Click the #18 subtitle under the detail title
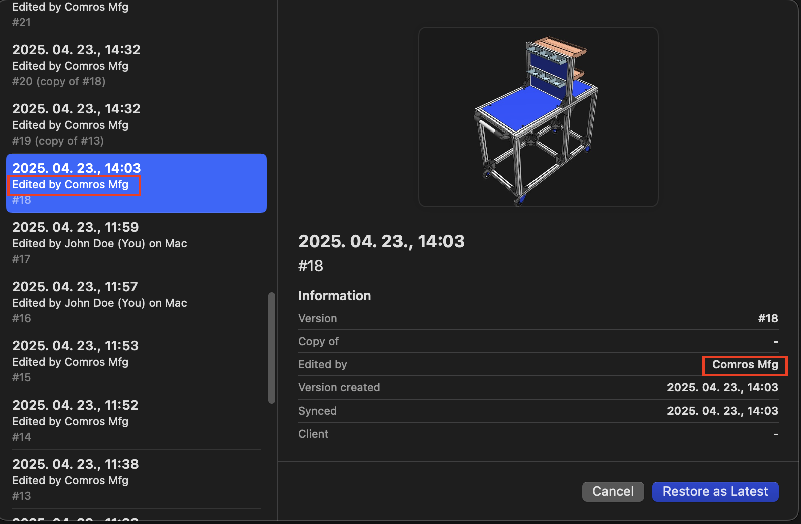Viewport: 801px width, 524px height. click(x=311, y=266)
